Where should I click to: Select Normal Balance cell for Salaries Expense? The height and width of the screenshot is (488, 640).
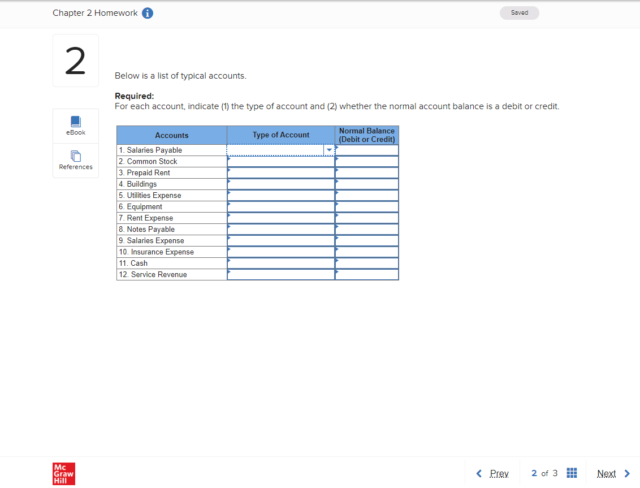pyautogui.click(x=367, y=240)
